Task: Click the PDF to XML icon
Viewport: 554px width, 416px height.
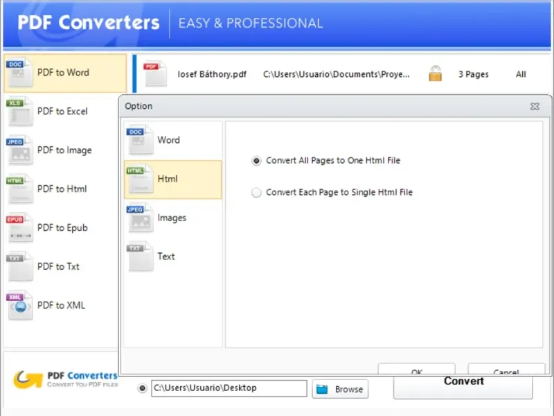Action: tap(19, 305)
